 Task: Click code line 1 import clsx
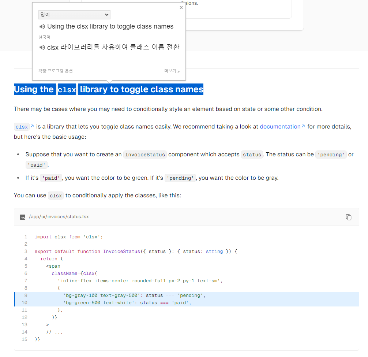point(68,237)
